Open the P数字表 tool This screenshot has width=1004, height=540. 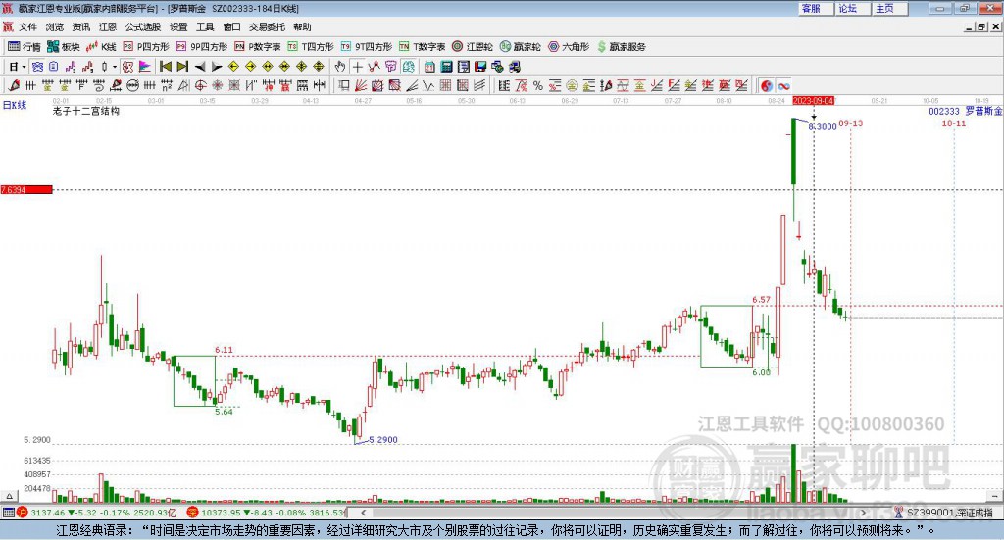(258, 47)
